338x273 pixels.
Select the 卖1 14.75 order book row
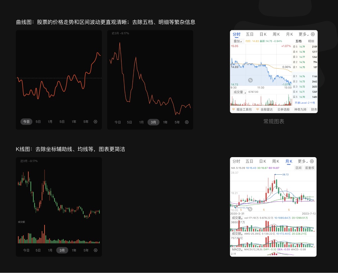305,67
